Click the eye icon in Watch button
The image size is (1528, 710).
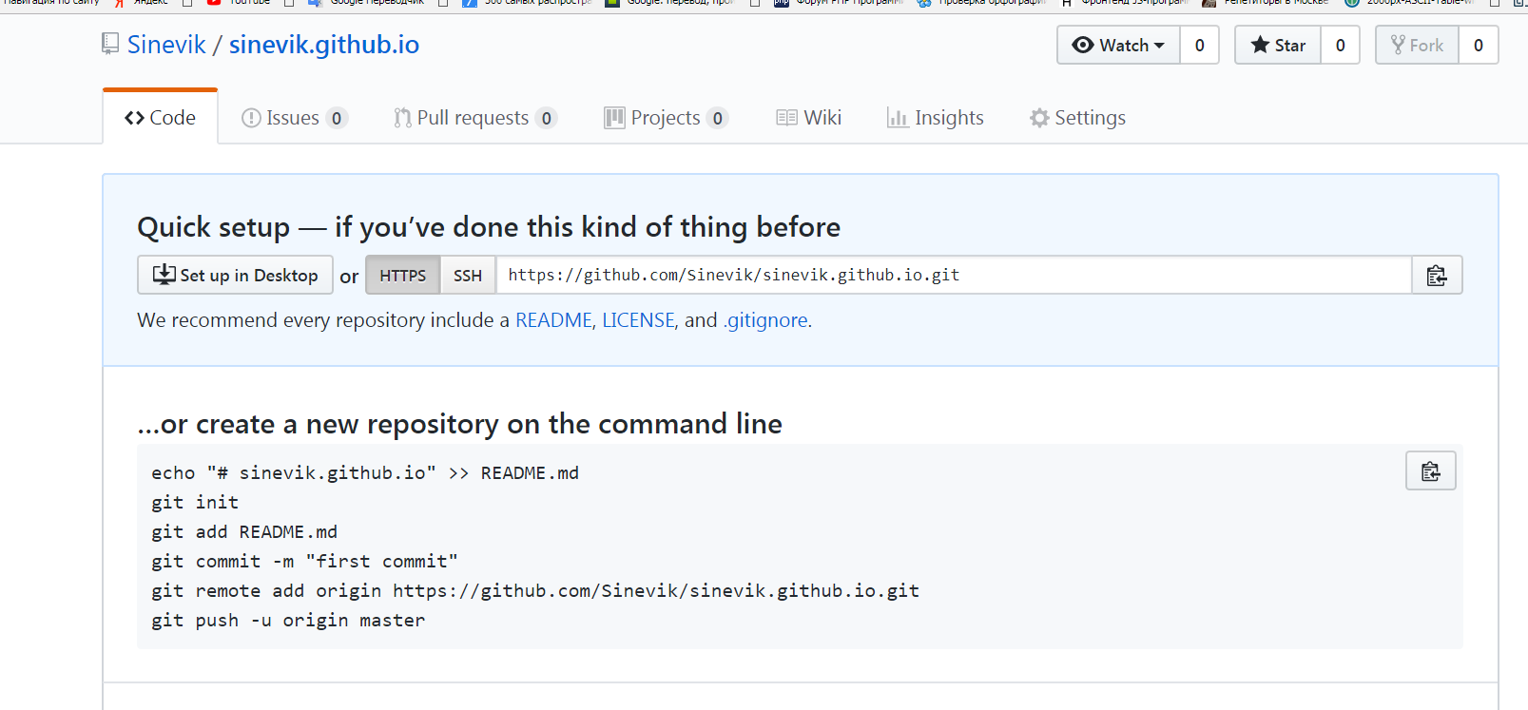(x=1082, y=45)
